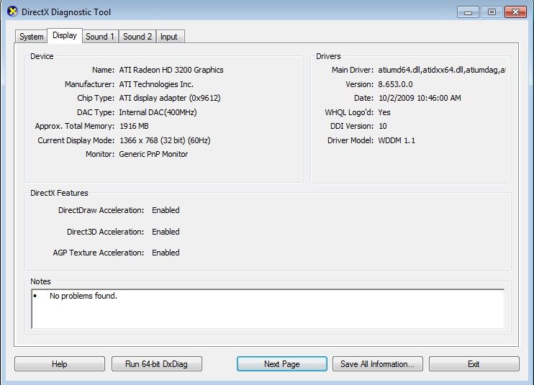Click the 'DirectX Features' group heading

coord(59,193)
